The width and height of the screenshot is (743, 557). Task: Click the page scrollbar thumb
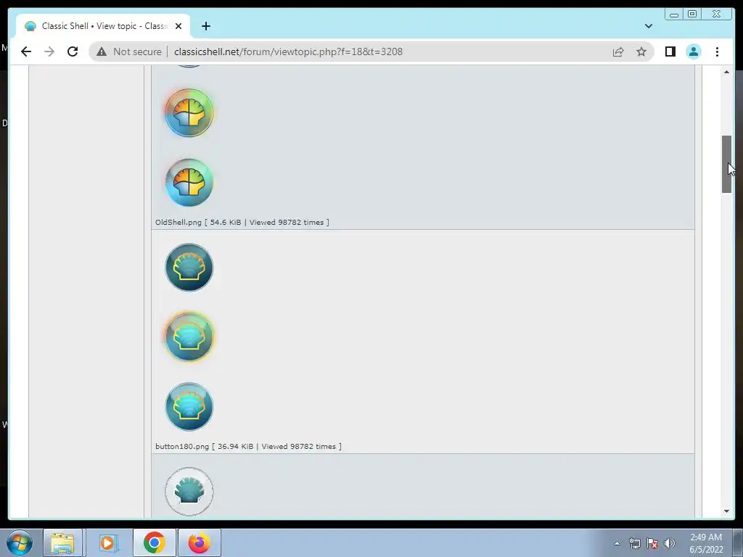(x=726, y=165)
